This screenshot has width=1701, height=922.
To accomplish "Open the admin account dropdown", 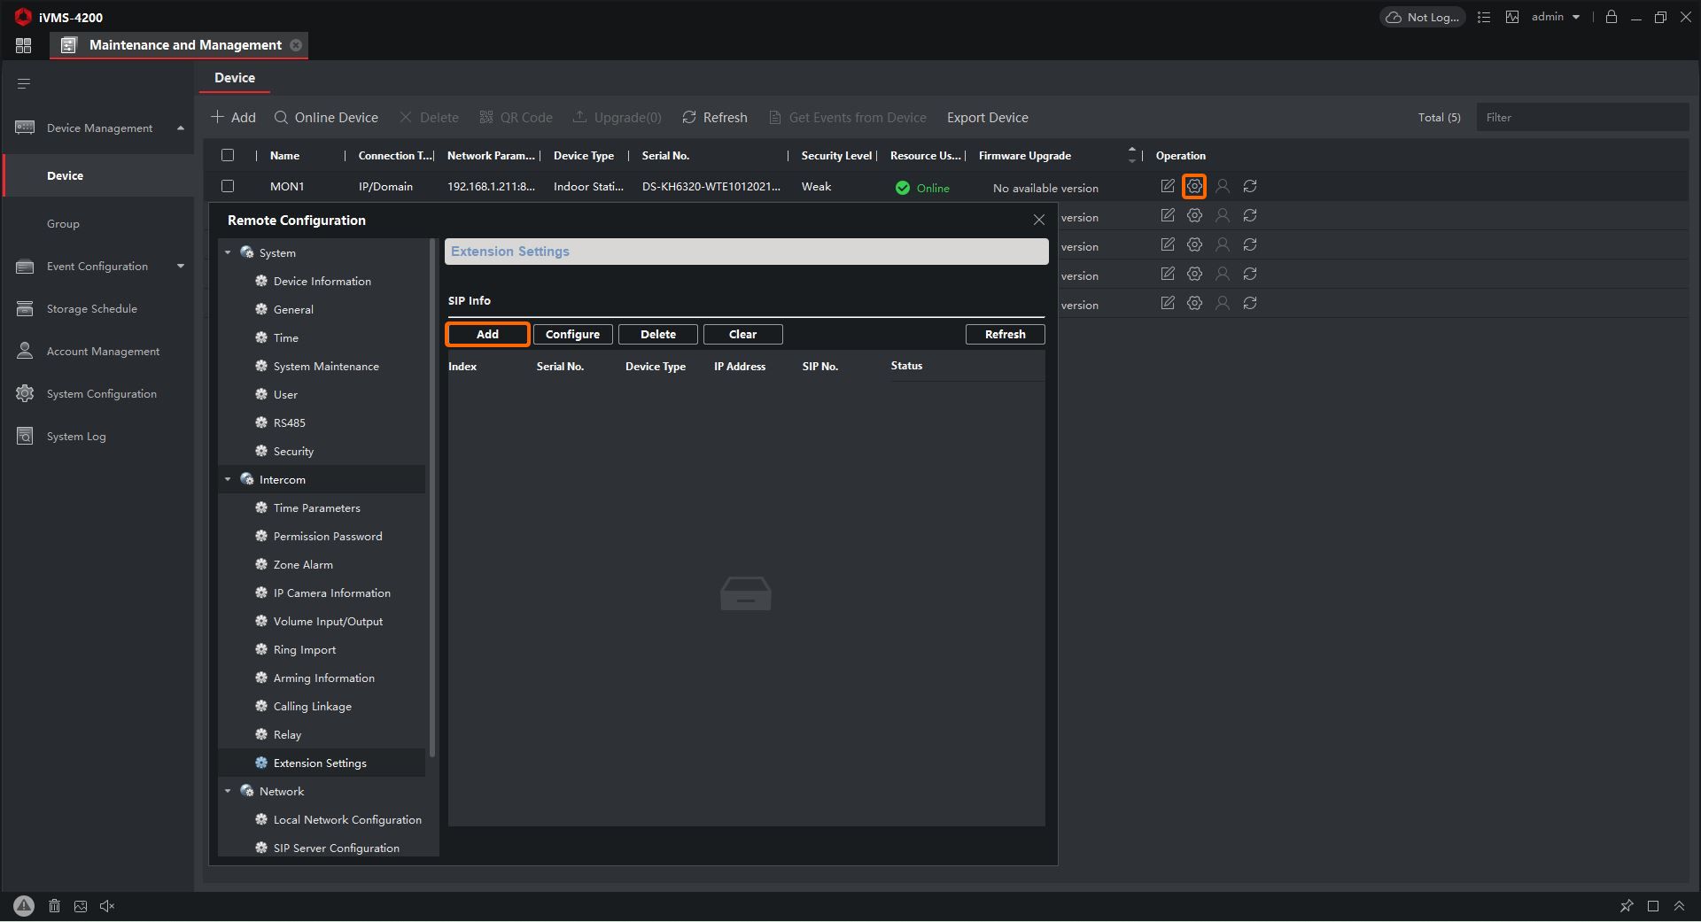I will [1556, 17].
